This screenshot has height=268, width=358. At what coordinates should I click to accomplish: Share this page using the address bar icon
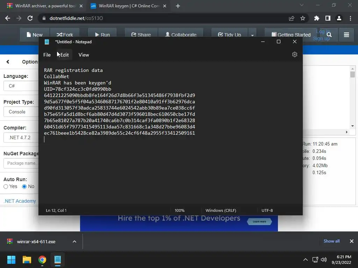tap(292, 18)
